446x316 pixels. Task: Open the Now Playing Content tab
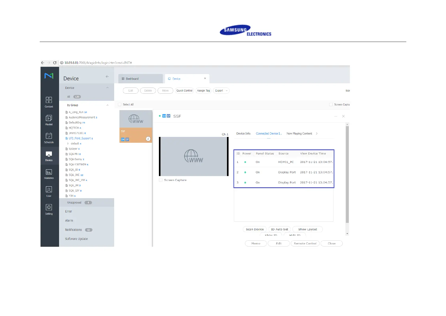[299, 134]
